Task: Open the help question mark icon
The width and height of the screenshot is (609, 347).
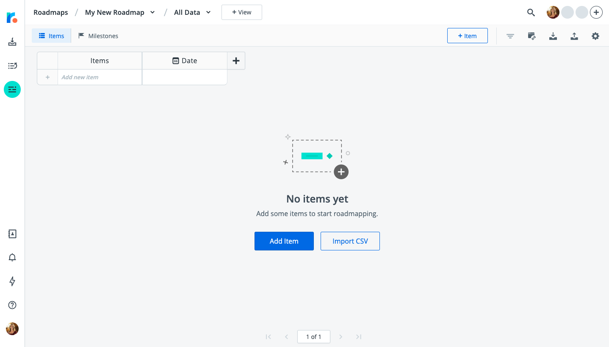Action: point(12,305)
